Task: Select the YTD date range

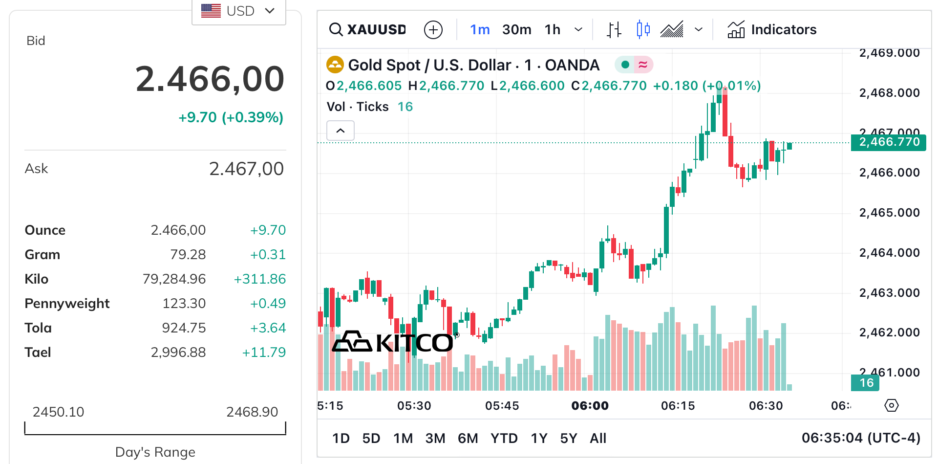Action: 504,438
